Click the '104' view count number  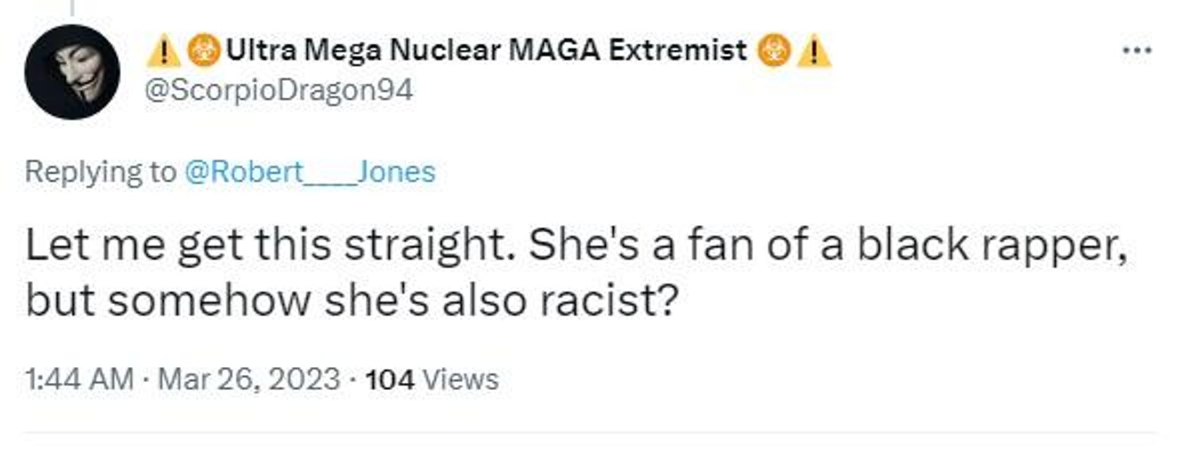tap(390, 380)
